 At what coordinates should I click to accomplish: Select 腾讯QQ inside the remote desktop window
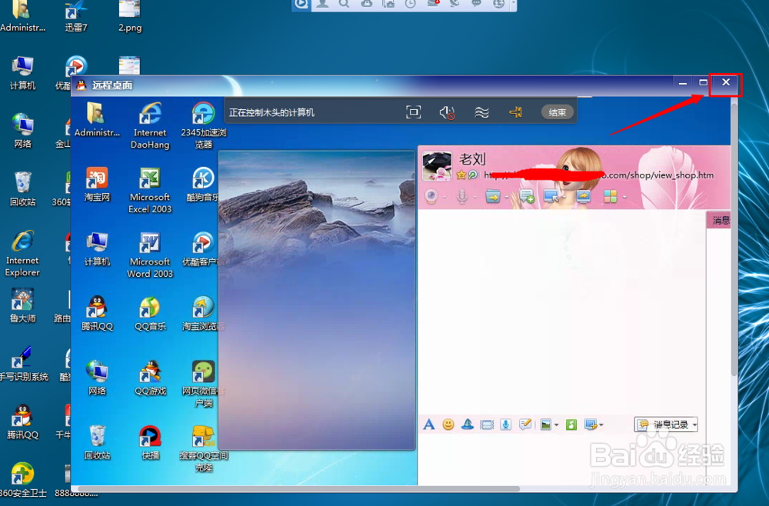click(97, 314)
